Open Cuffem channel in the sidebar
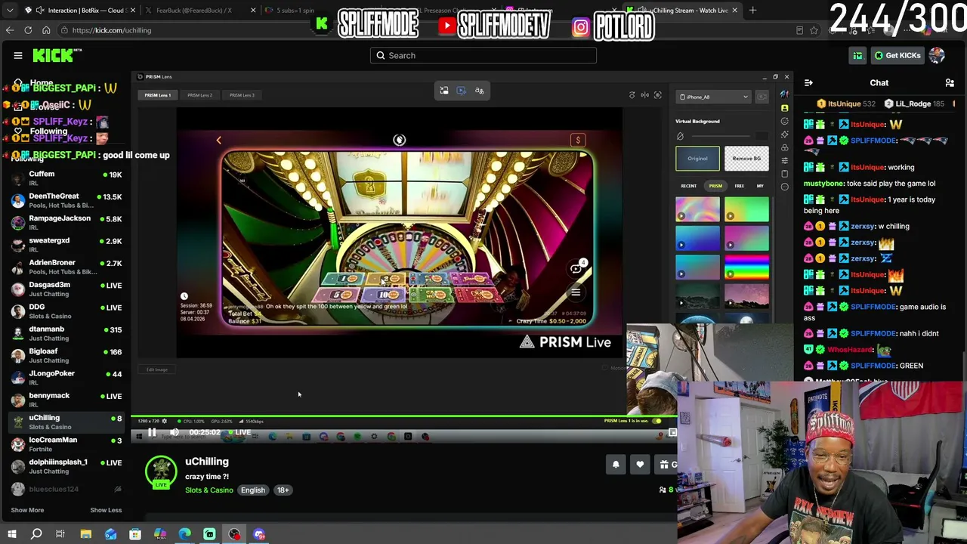The width and height of the screenshot is (967, 544). click(66, 178)
